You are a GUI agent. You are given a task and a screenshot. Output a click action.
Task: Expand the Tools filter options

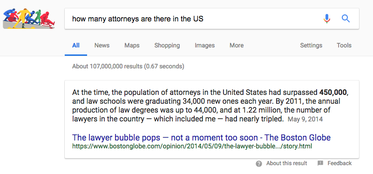[344, 46]
